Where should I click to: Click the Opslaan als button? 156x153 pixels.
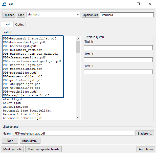point(90,15)
